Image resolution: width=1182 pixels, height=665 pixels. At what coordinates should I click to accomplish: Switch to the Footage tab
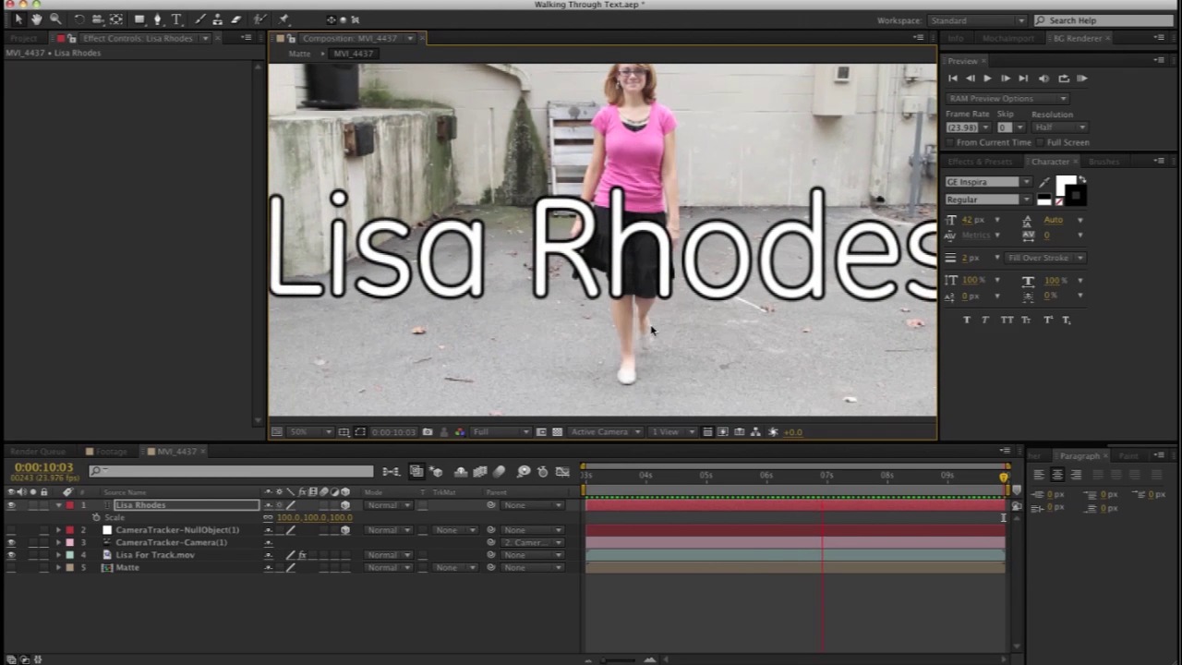112,452
